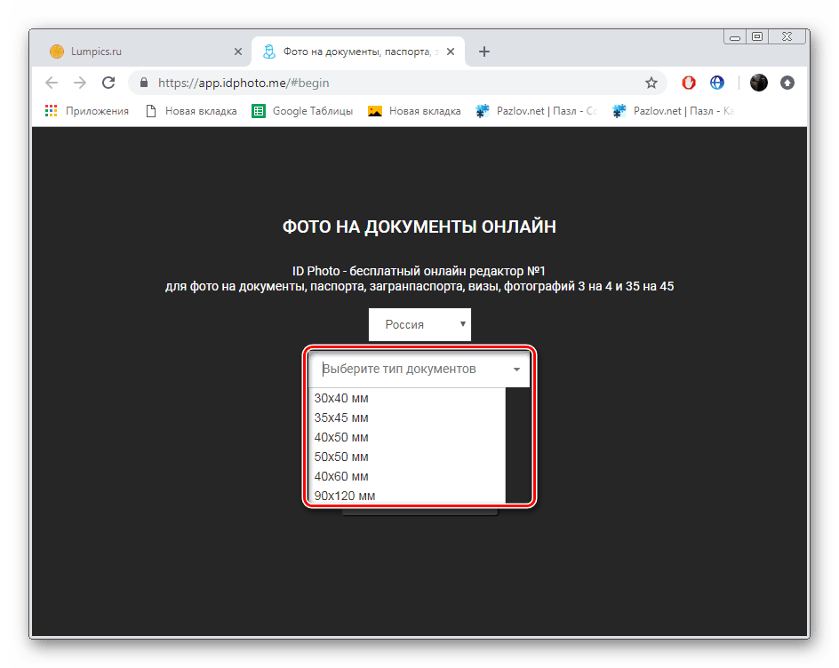
Task: Select the Фото на документы tab
Action: point(357,52)
